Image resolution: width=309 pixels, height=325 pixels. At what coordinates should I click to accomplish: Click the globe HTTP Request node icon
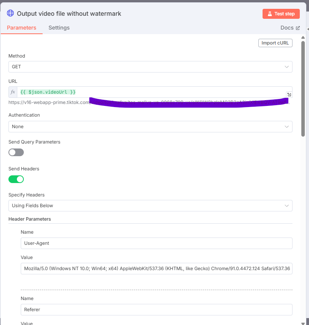pyautogui.click(x=10, y=13)
